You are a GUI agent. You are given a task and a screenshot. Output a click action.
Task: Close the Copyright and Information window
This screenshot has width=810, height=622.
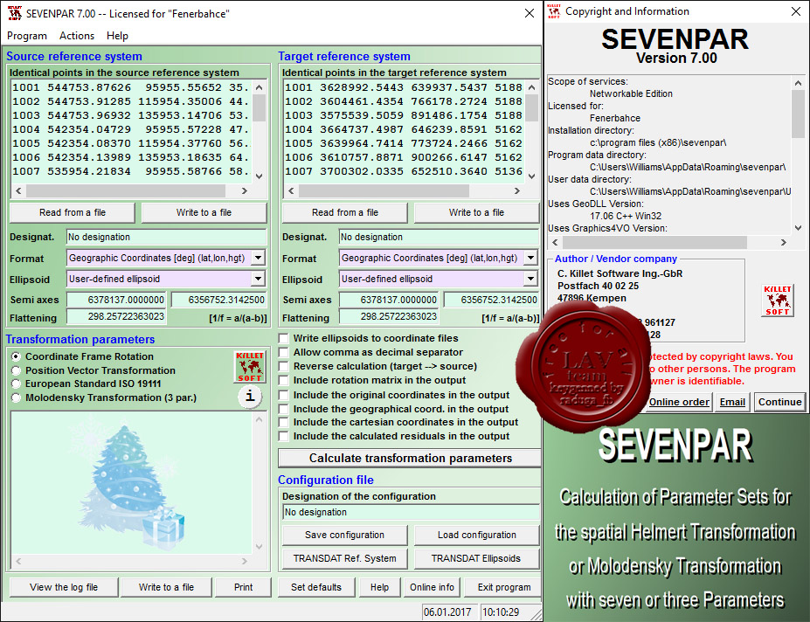point(796,11)
